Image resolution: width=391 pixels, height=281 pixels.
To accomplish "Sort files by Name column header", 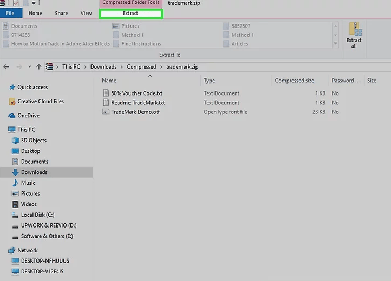I will (x=109, y=81).
